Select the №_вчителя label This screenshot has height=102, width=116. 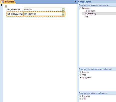click(x=14, y=10)
